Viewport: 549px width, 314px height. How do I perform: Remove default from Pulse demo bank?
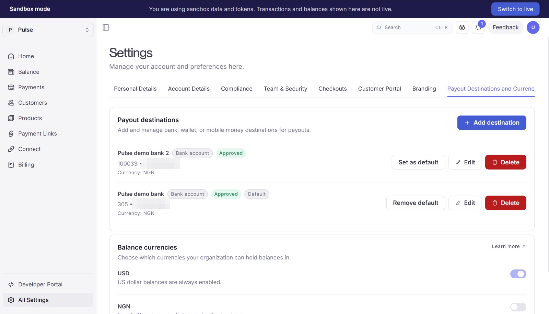416,203
